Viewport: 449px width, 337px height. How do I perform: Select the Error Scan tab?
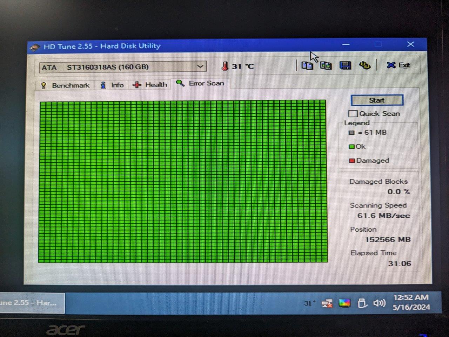[x=200, y=83]
